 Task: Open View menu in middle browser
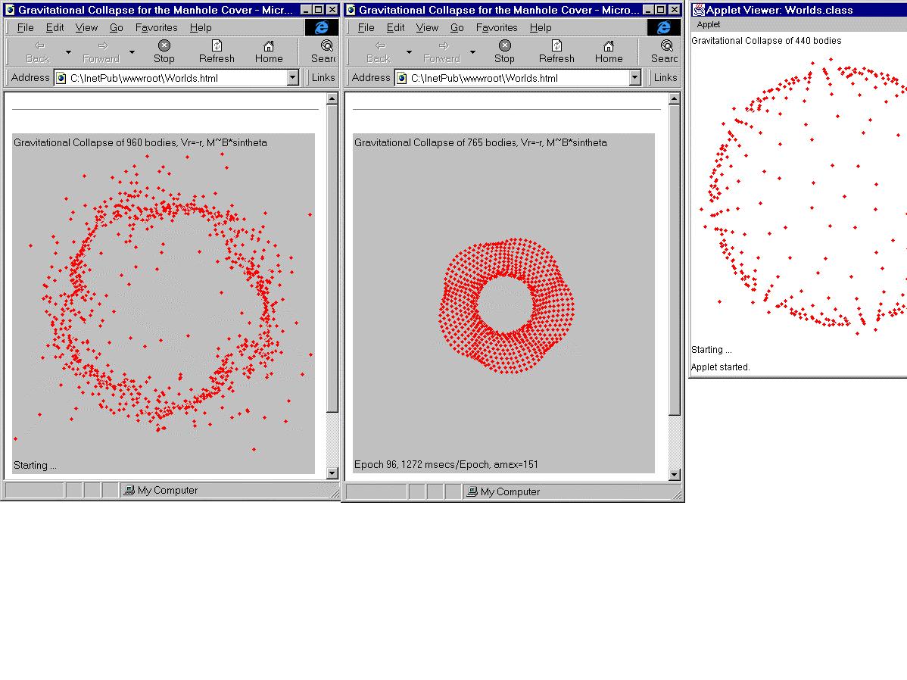point(427,27)
